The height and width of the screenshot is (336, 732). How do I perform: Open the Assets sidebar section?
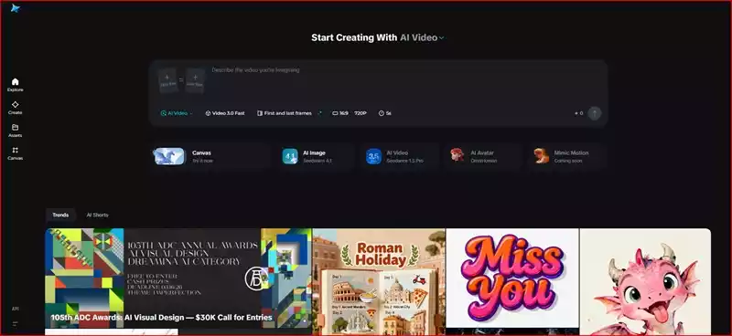pyautogui.click(x=15, y=131)
